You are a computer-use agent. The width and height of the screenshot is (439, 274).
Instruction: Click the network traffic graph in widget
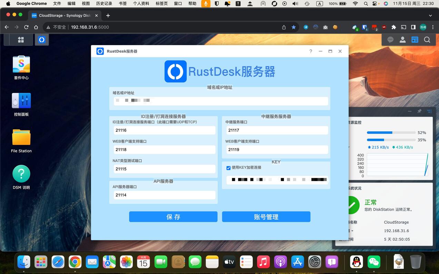(x=397, y=165)
